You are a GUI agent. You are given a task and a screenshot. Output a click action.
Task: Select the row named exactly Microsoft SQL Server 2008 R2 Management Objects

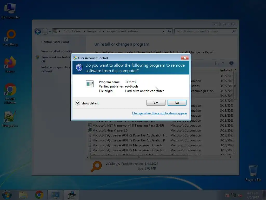pyautogui.click(x=160, y=145)
